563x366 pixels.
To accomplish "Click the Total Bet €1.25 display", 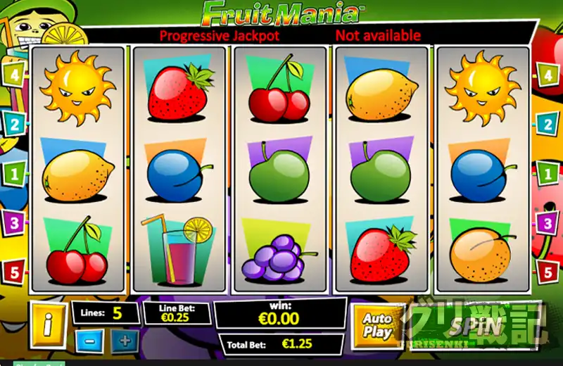I will [281, 344].
